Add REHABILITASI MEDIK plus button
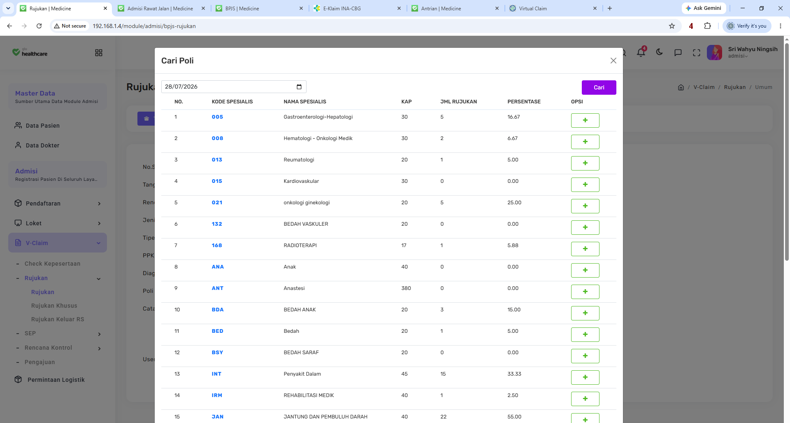 pyautogui.click(x=585, y=399)
